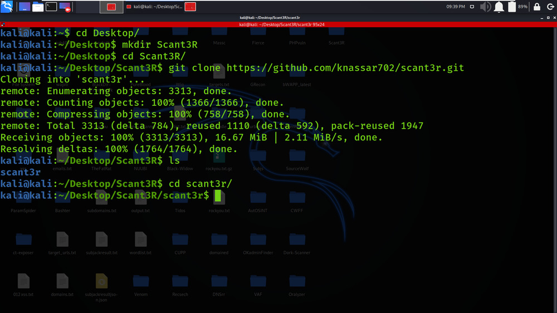The height and width of the screenshot is (313, 557).
Task: Click 'Compressing objects: 100% (758/758)' line
Action: pyautogui.click(x=145, y=114)
